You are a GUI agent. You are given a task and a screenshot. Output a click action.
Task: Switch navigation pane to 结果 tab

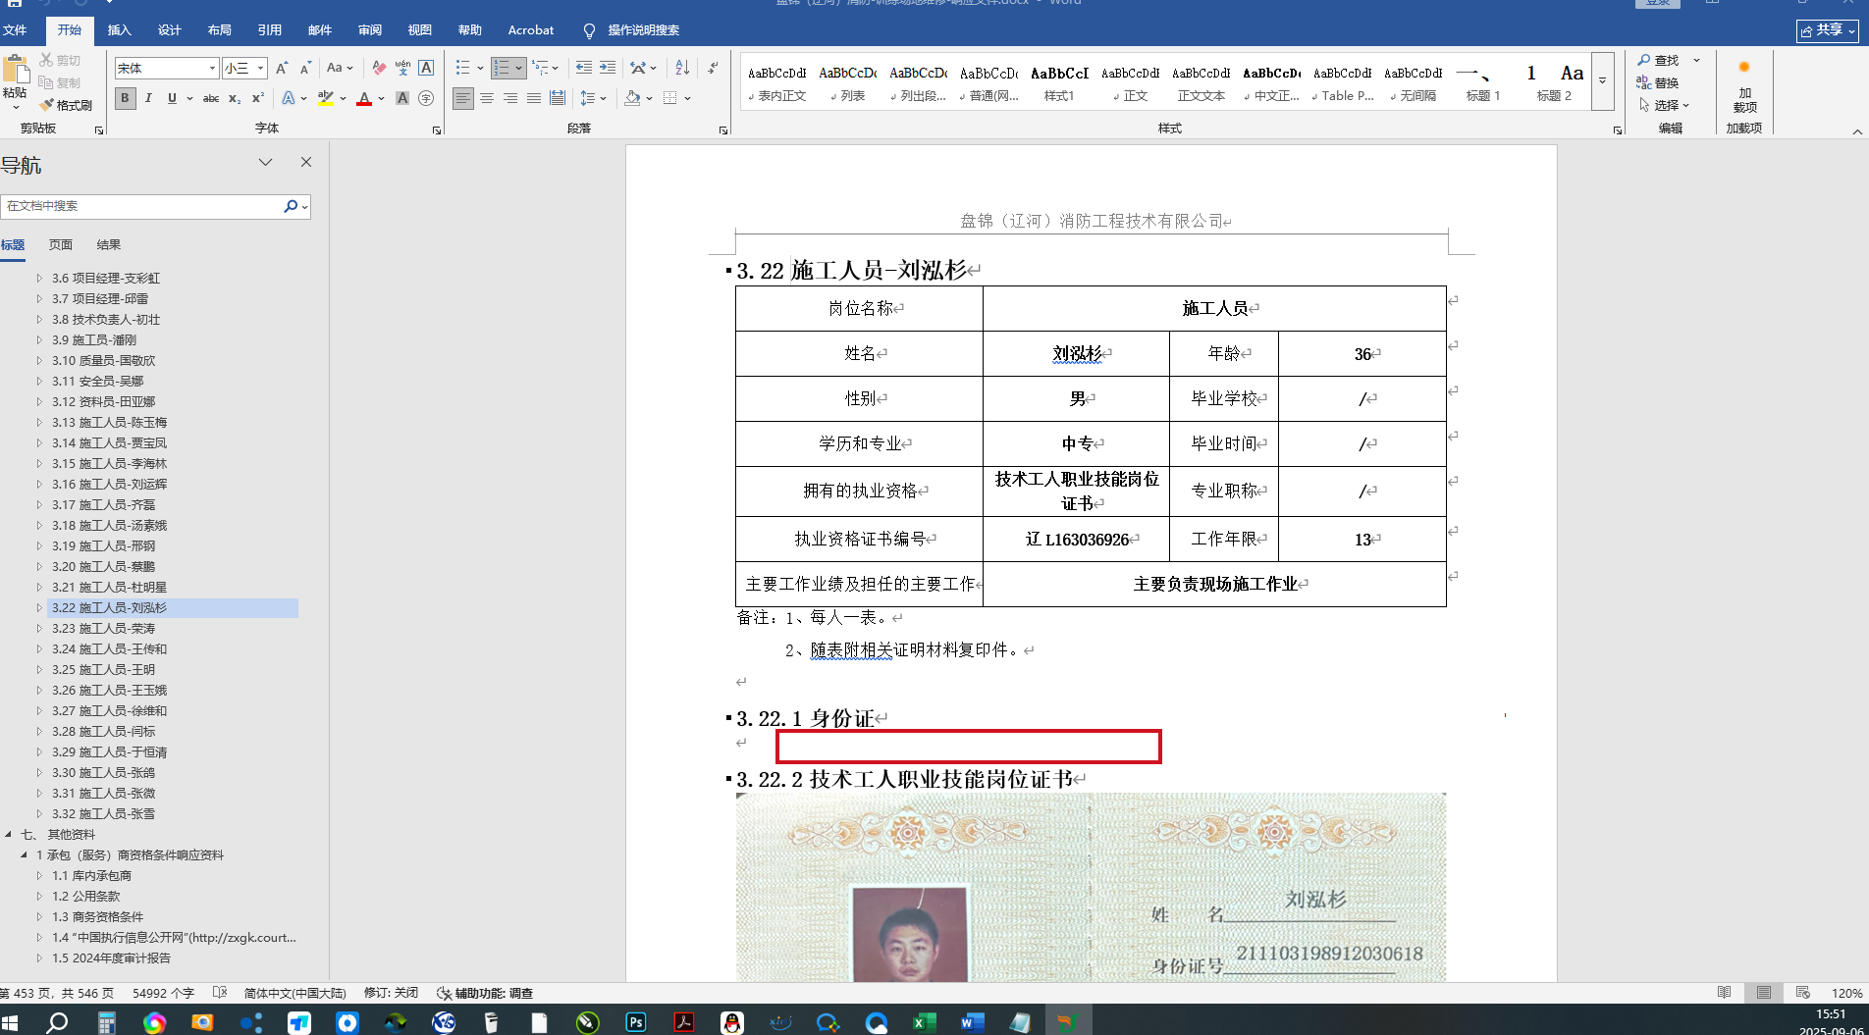(109, 245)
